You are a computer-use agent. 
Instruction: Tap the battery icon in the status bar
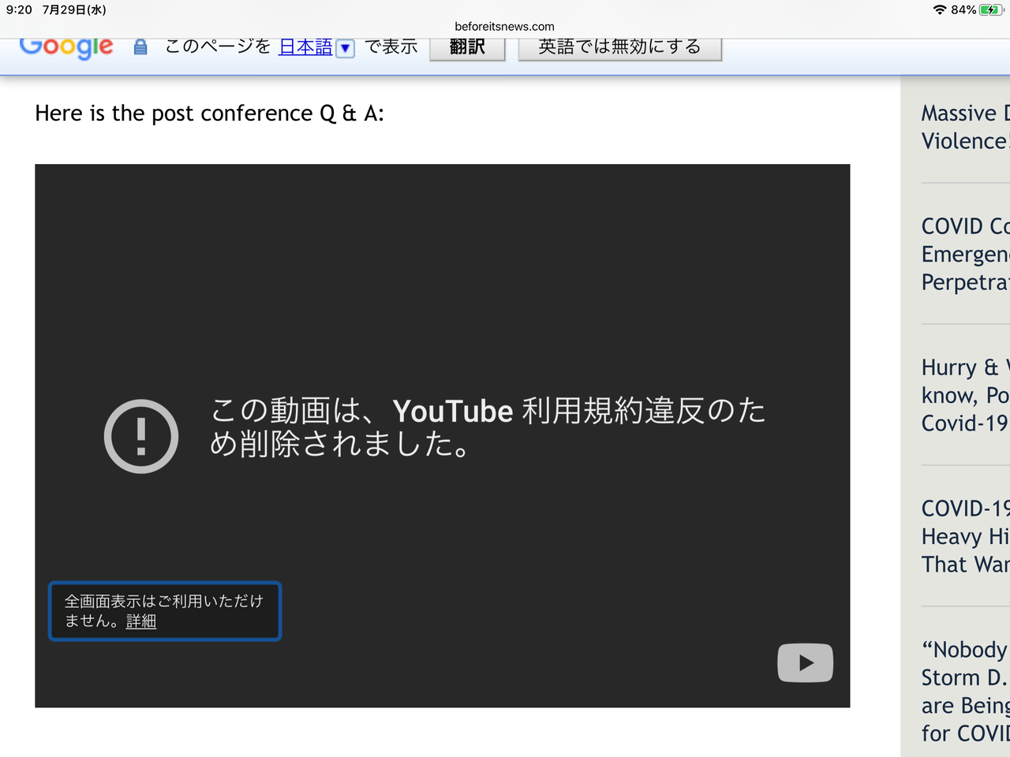990,9
